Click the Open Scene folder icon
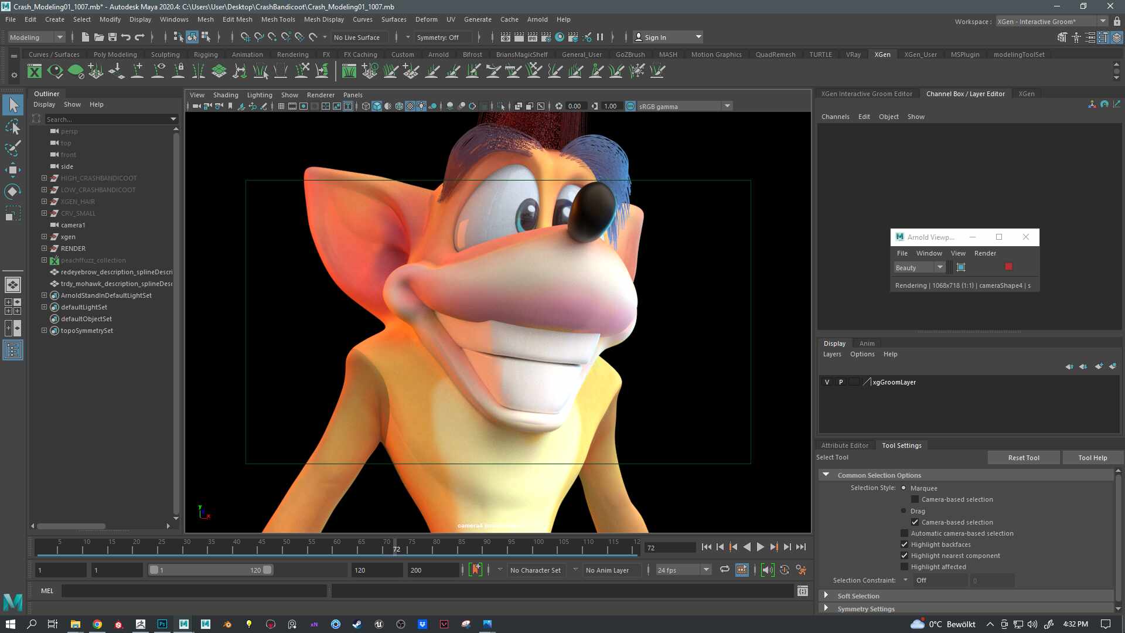Screen dimensions: 1125x633 coord(99,37)
